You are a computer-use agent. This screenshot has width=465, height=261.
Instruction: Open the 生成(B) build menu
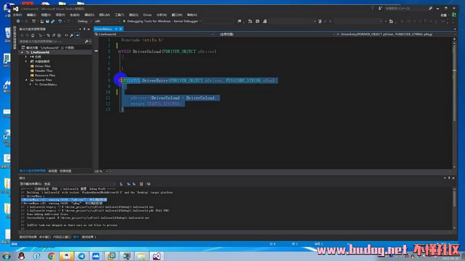pos(75,15)
